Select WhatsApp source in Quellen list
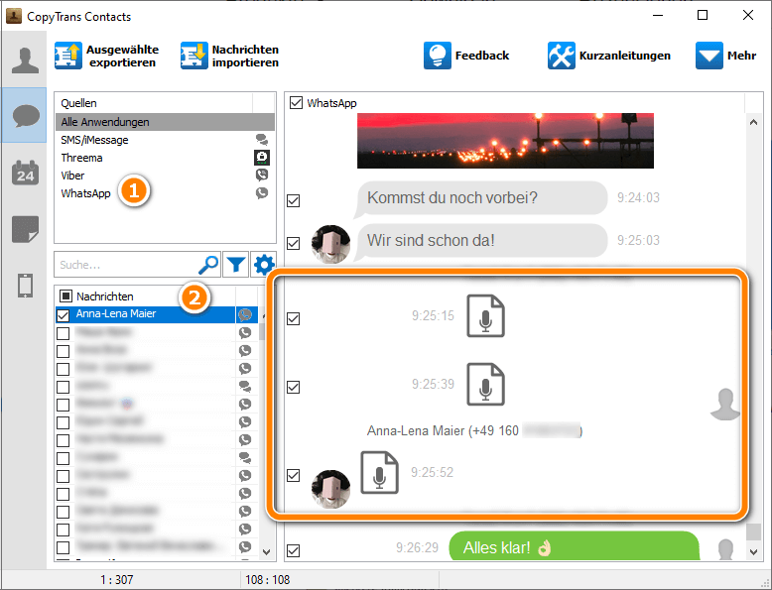The height and width of the screenshot is (590, 772). [x=165, y=193]
